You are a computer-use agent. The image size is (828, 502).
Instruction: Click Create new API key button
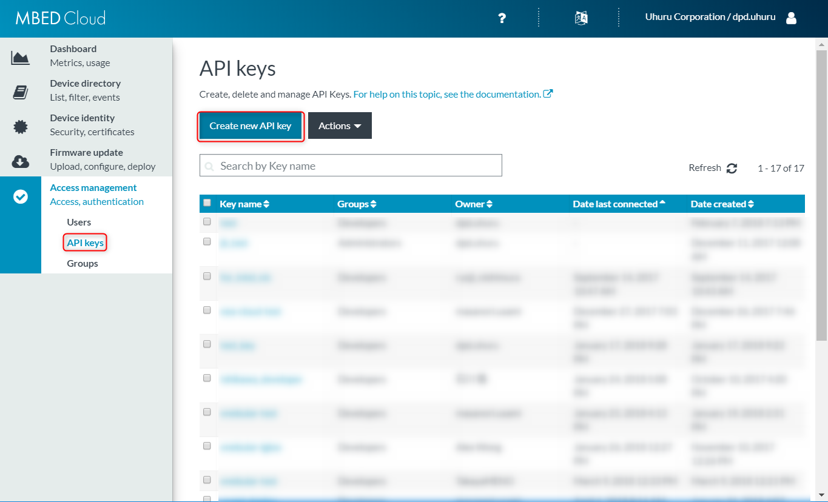pyautogui.click(x=251, y=126)
